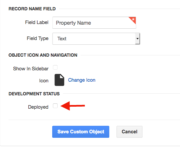The height and width of the screenshot is (147, 180).
Task: Cancel the custom object form
Action: (x=129, y=132)
